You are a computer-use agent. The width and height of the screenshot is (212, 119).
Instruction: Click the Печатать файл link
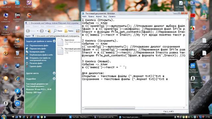pyautogui.click(x=36, y=63)
